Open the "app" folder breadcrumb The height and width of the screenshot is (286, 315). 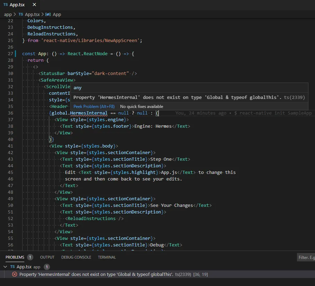(8, 15)
